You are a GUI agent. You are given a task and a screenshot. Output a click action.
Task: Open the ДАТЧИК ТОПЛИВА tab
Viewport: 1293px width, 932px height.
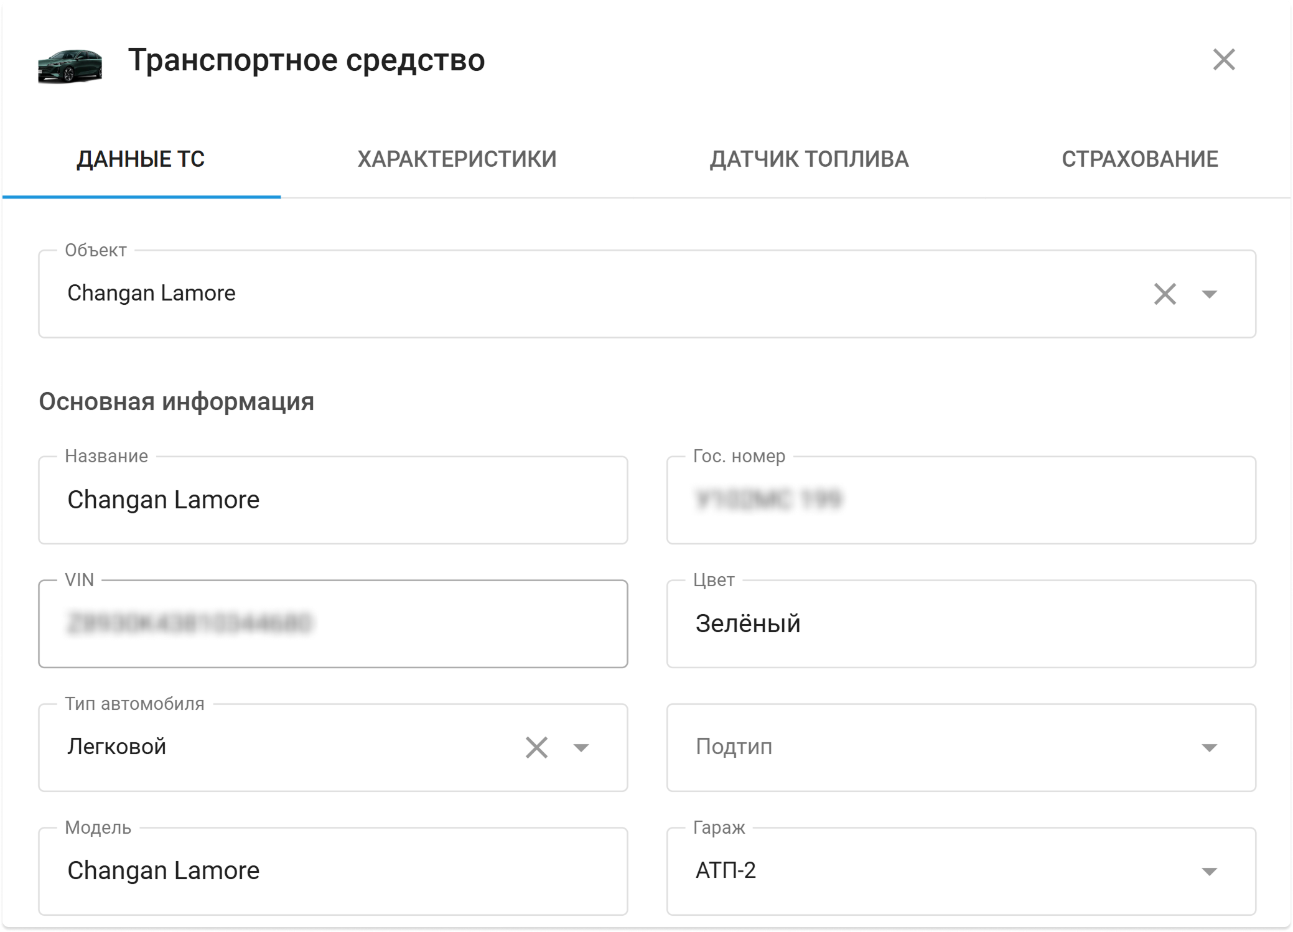coord(809,159)
